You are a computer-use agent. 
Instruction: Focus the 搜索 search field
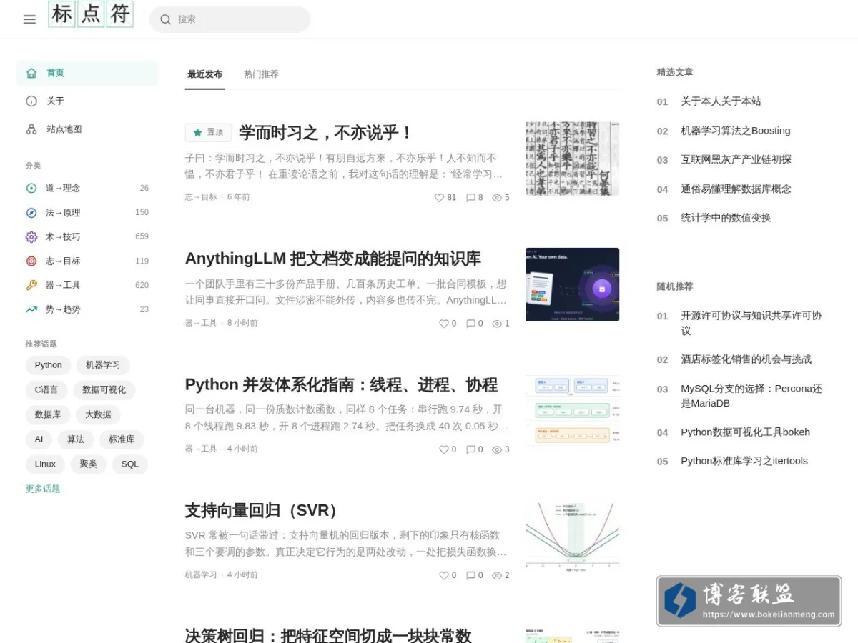[230, 19]
